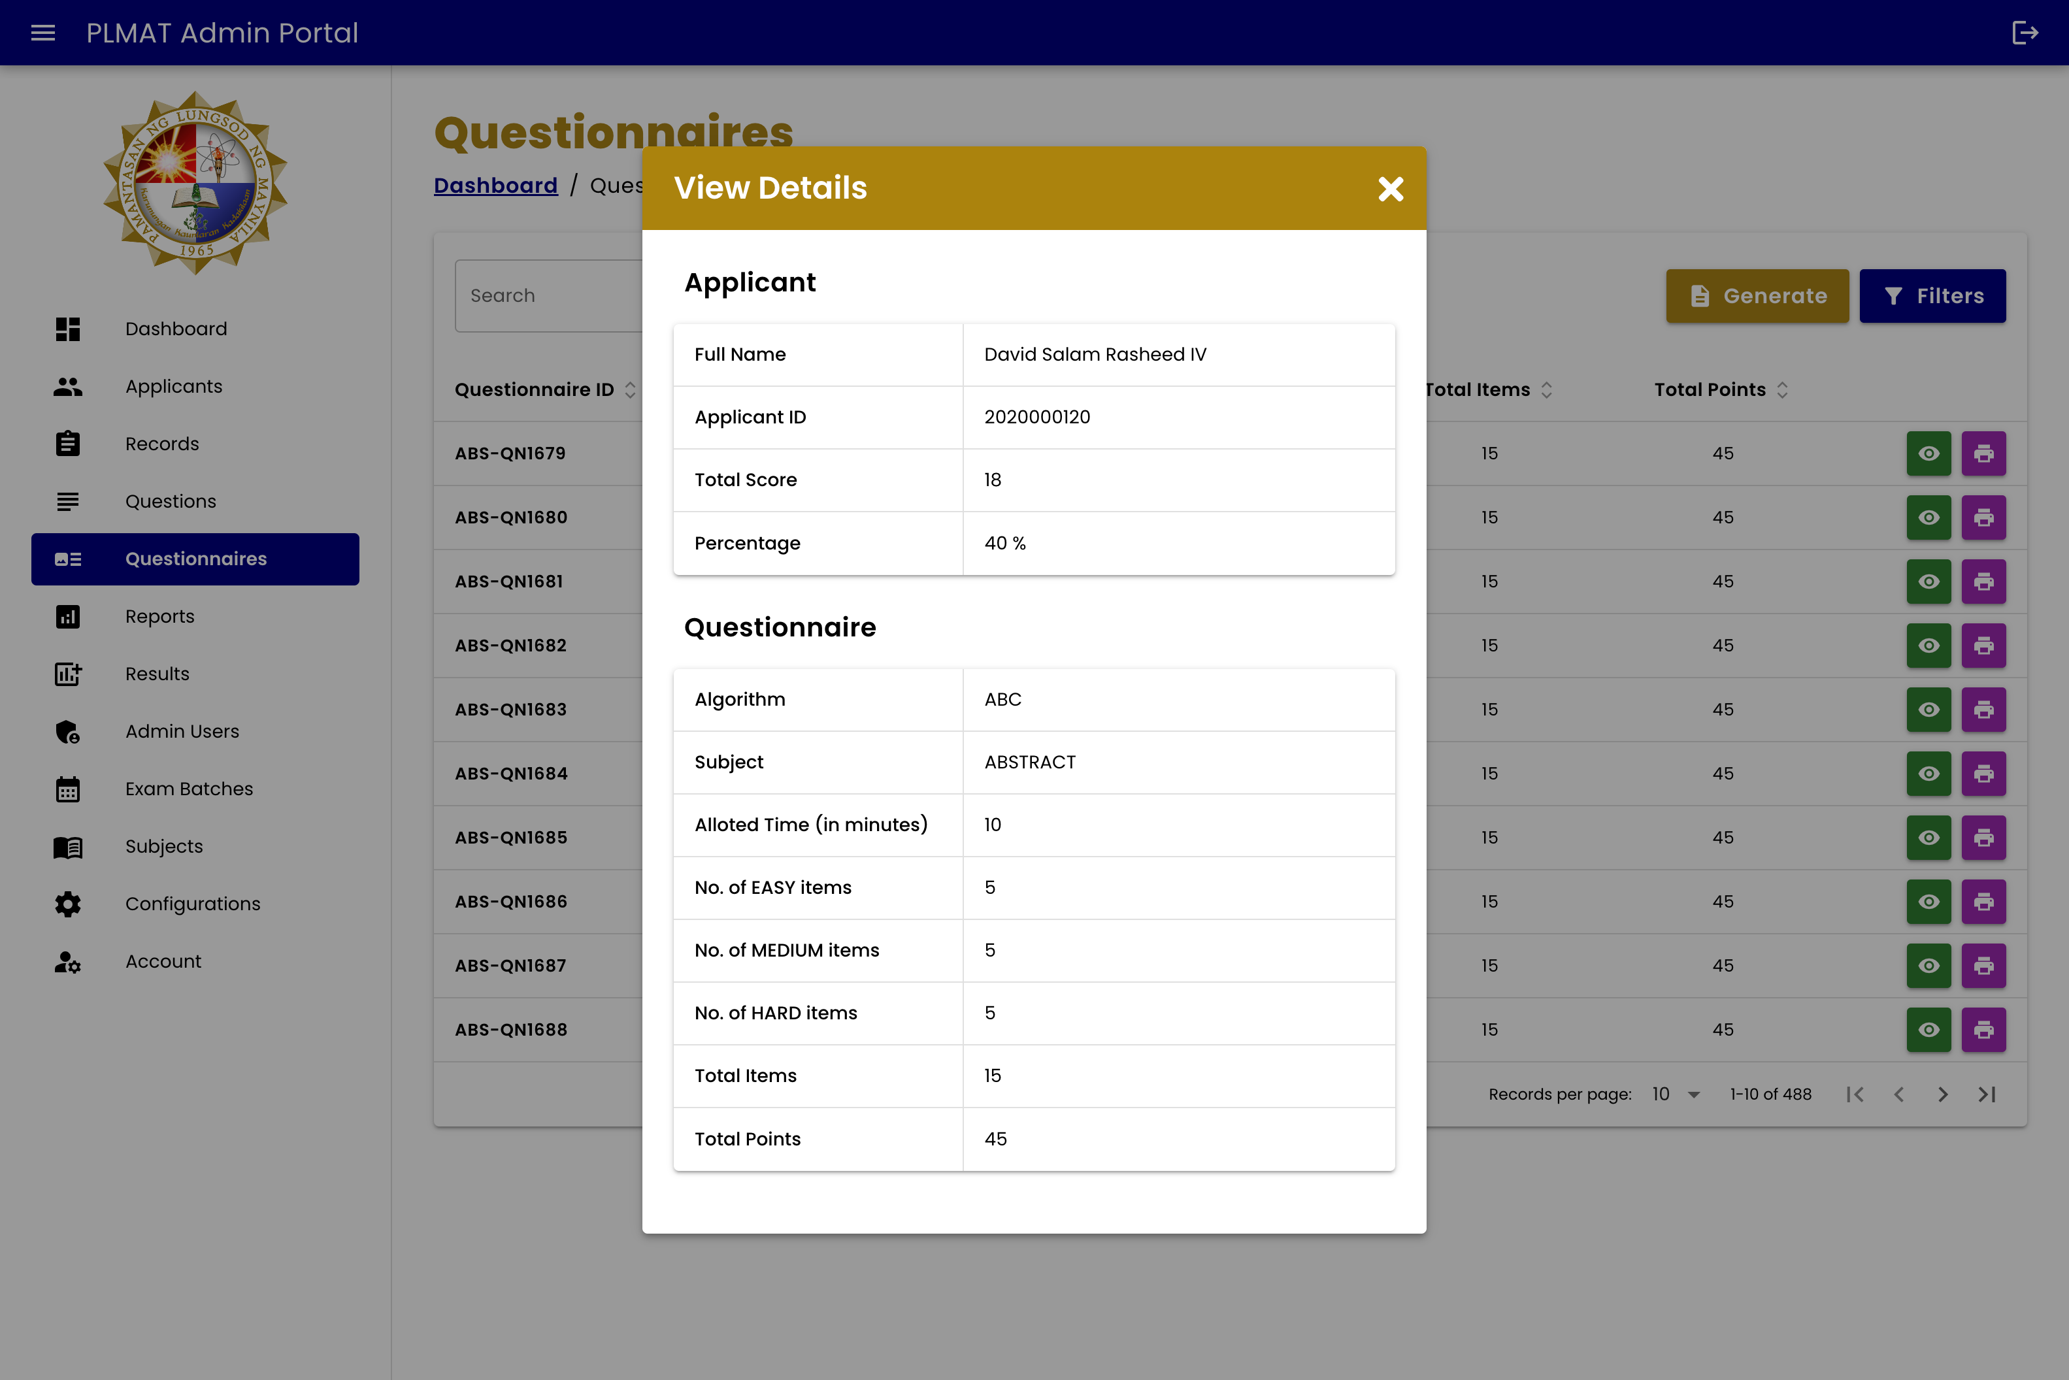Click the Exam Batches calendar icon
Image resolution: width=2069 pixels, height=1380 pixels.
pos(68,789)
